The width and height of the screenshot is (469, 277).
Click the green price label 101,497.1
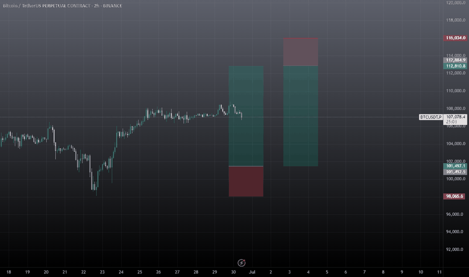click(455, 166)
